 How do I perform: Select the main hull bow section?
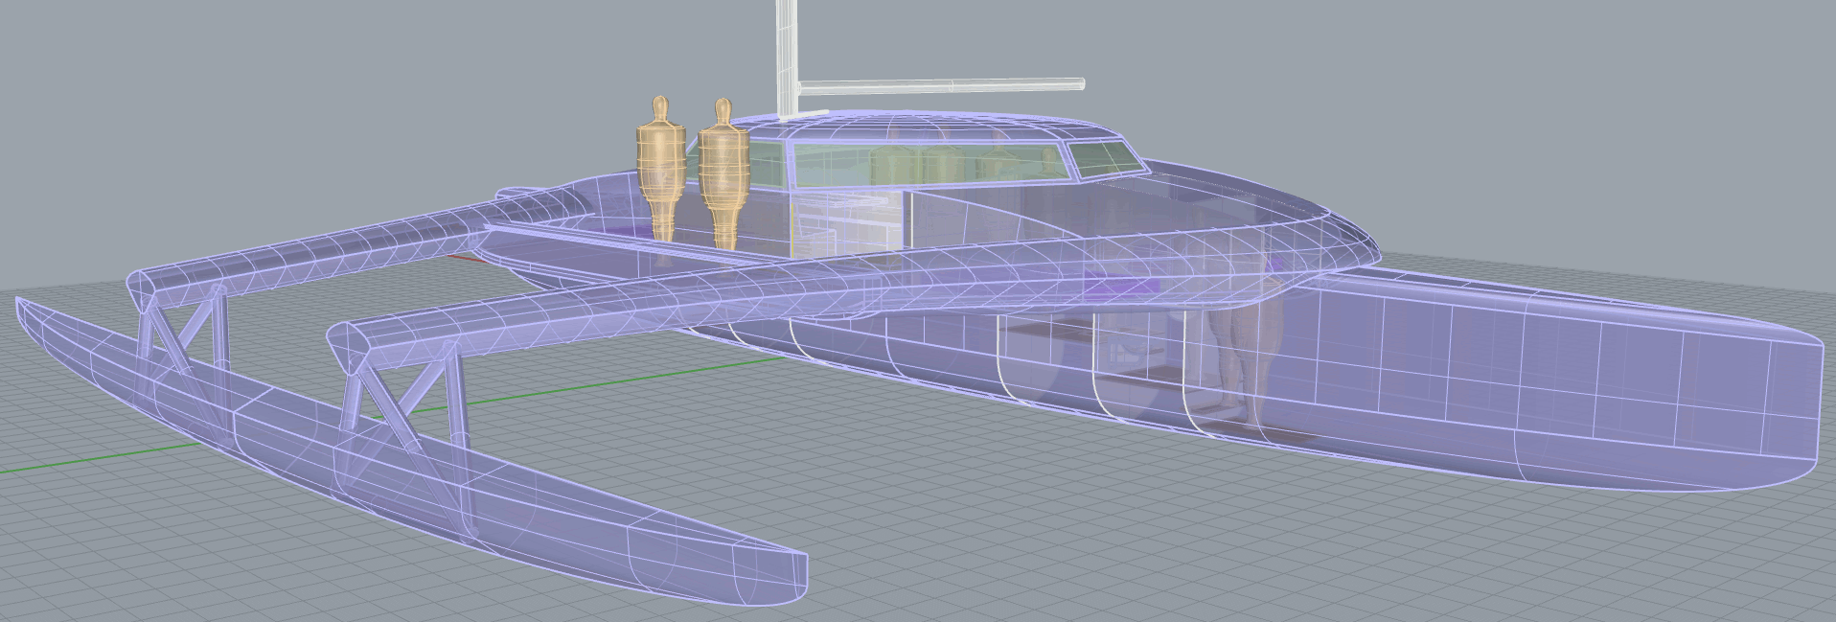(1552, 383)
